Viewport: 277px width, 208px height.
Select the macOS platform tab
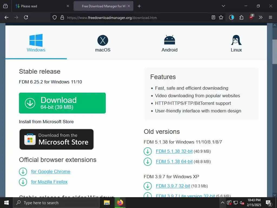coord(103,43)
